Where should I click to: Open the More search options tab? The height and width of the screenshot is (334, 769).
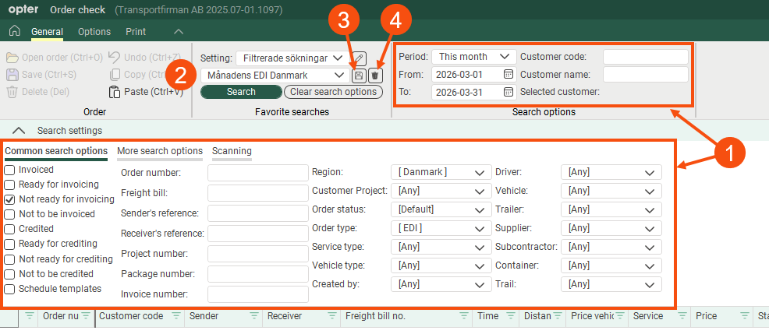160,151
